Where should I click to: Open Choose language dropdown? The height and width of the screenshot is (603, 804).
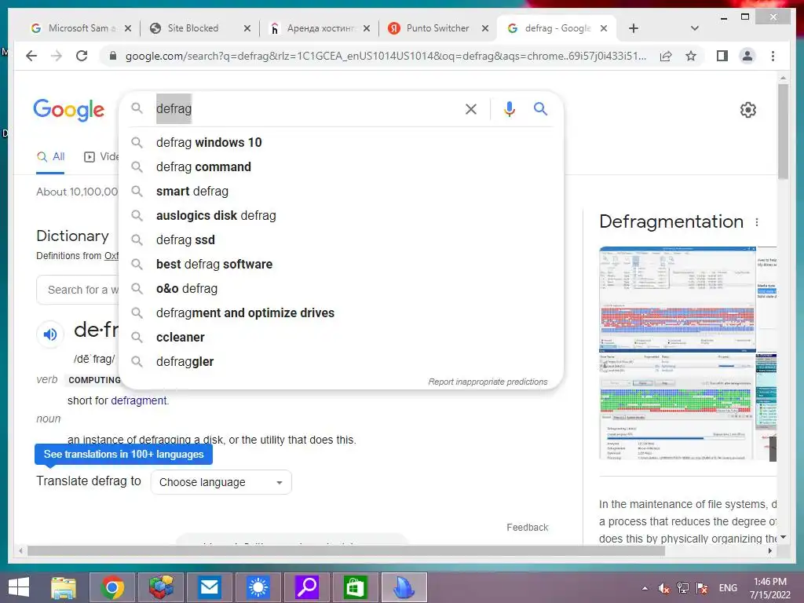(x=221, y=482)
